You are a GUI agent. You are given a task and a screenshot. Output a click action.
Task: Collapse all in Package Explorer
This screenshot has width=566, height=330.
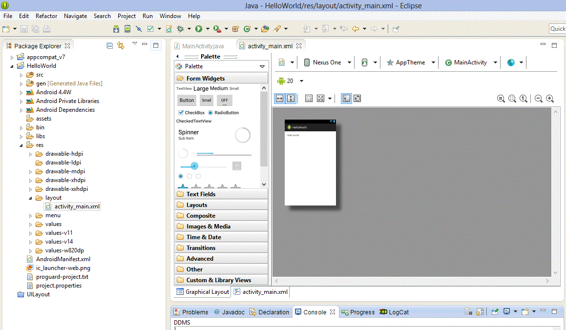point(110,46)
